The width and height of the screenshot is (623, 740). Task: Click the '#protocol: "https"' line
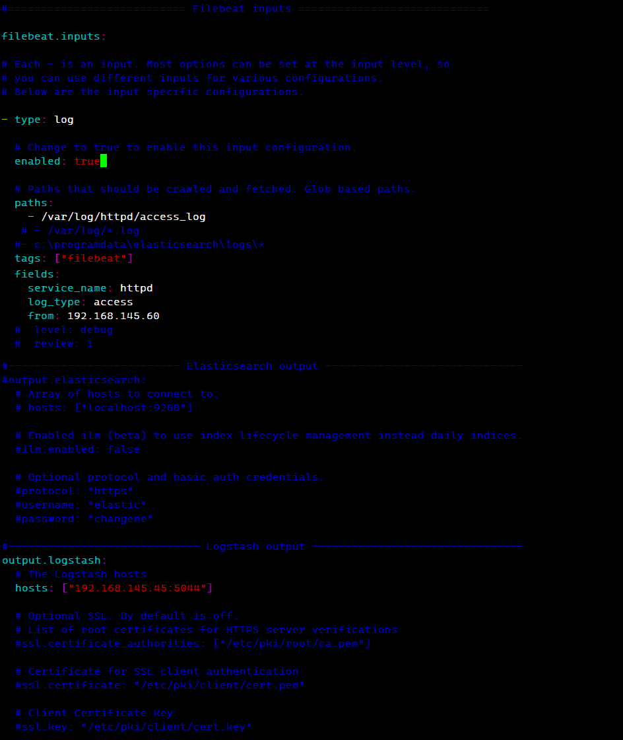(74, 492)
